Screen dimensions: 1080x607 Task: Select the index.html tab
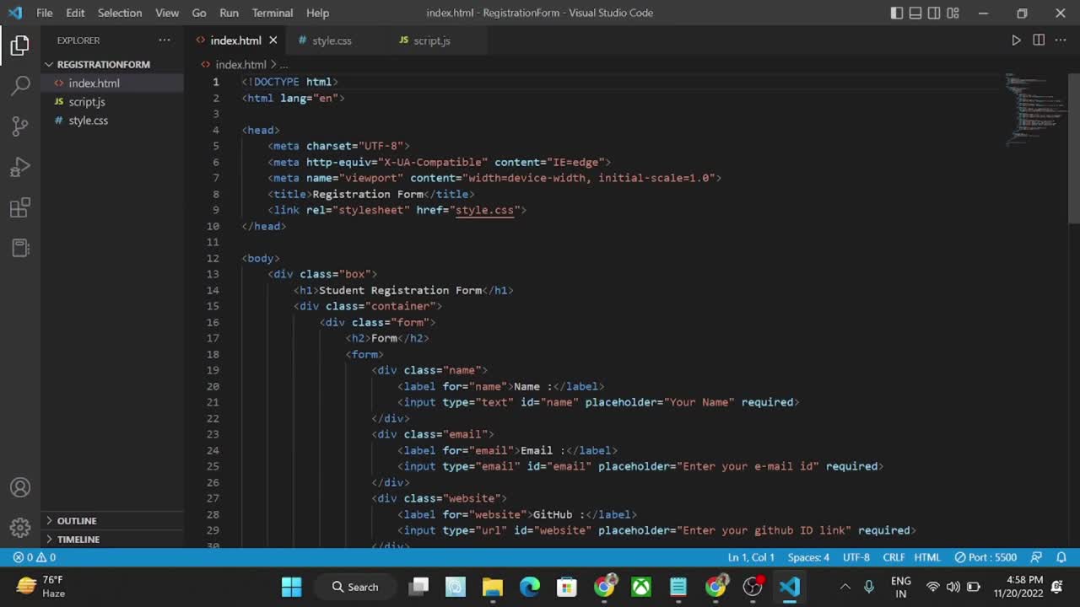coord(235,40)
